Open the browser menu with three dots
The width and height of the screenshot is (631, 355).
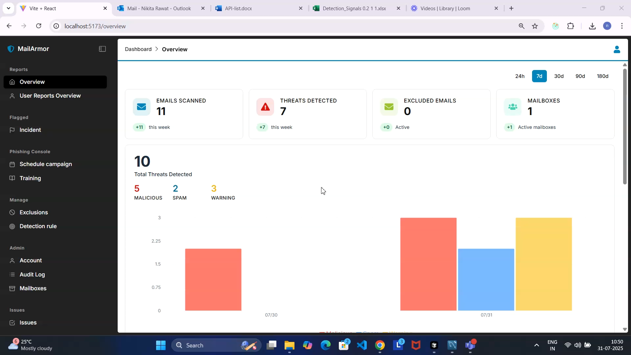click(x=622, y=26)
